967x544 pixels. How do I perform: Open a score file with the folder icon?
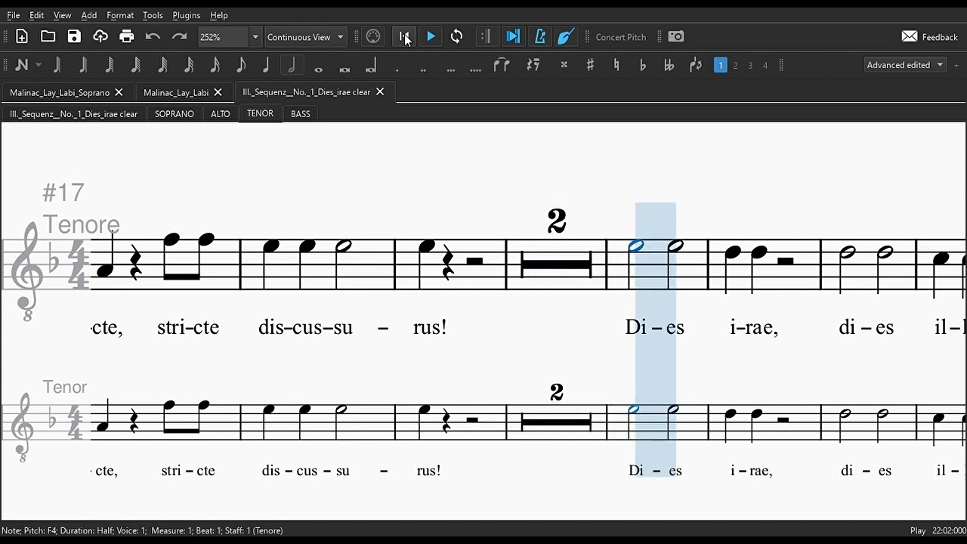point(48,36)
